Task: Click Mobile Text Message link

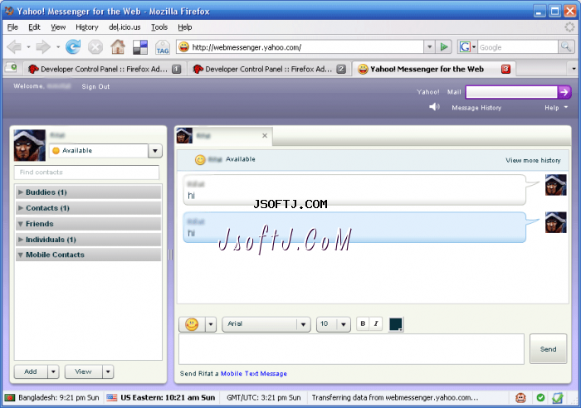Action: 254,373
